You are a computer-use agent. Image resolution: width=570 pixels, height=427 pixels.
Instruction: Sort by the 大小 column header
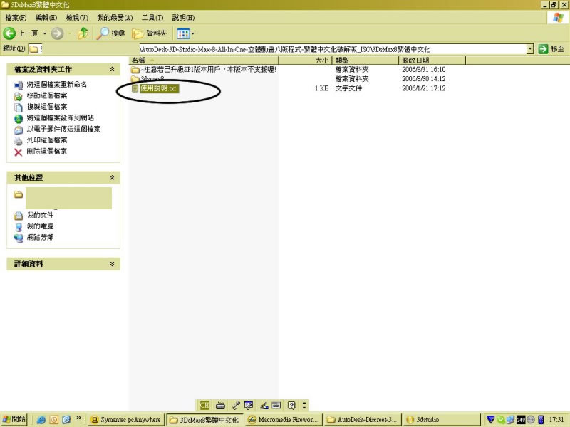(305, 60)
